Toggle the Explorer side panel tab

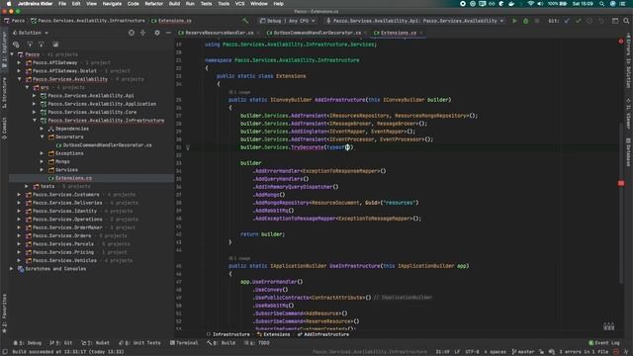(4, 50)
